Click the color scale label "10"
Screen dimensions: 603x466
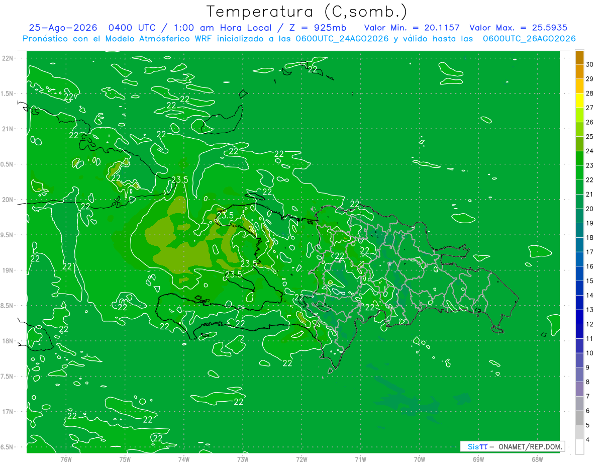590,353
